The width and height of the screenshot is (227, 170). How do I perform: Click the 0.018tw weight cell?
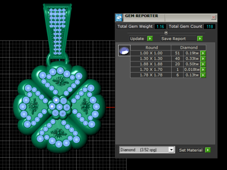(192, 69)
